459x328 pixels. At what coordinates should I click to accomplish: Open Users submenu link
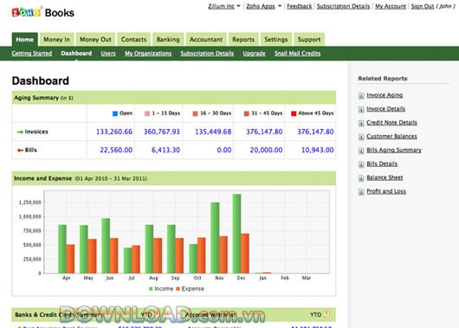click(x=108, y=54)
